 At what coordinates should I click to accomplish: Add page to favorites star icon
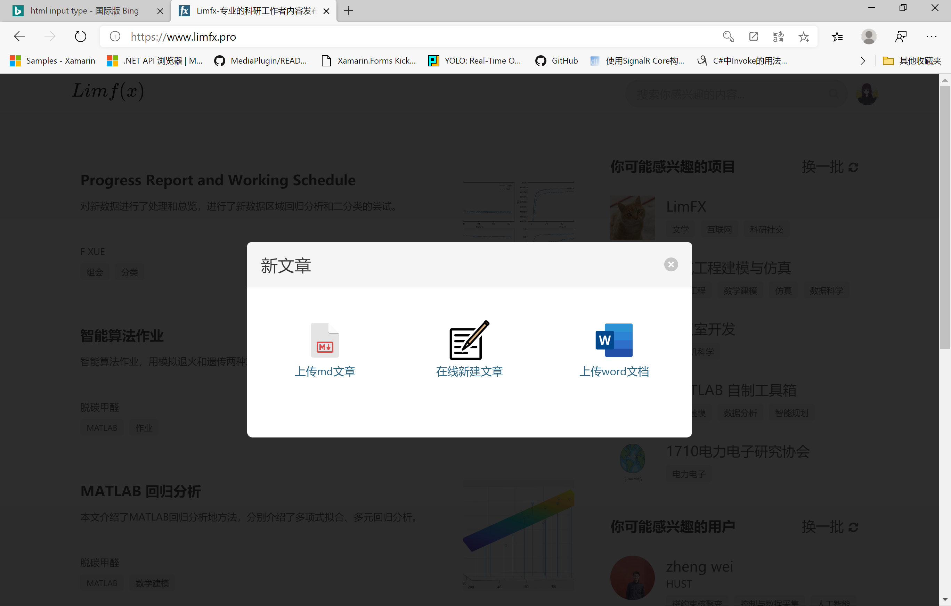803,37
